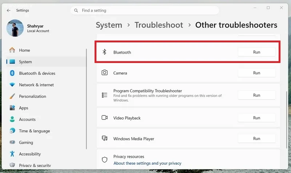Maximize the Settings window
This screenshot has width=291, height=173.
[268, 8]
